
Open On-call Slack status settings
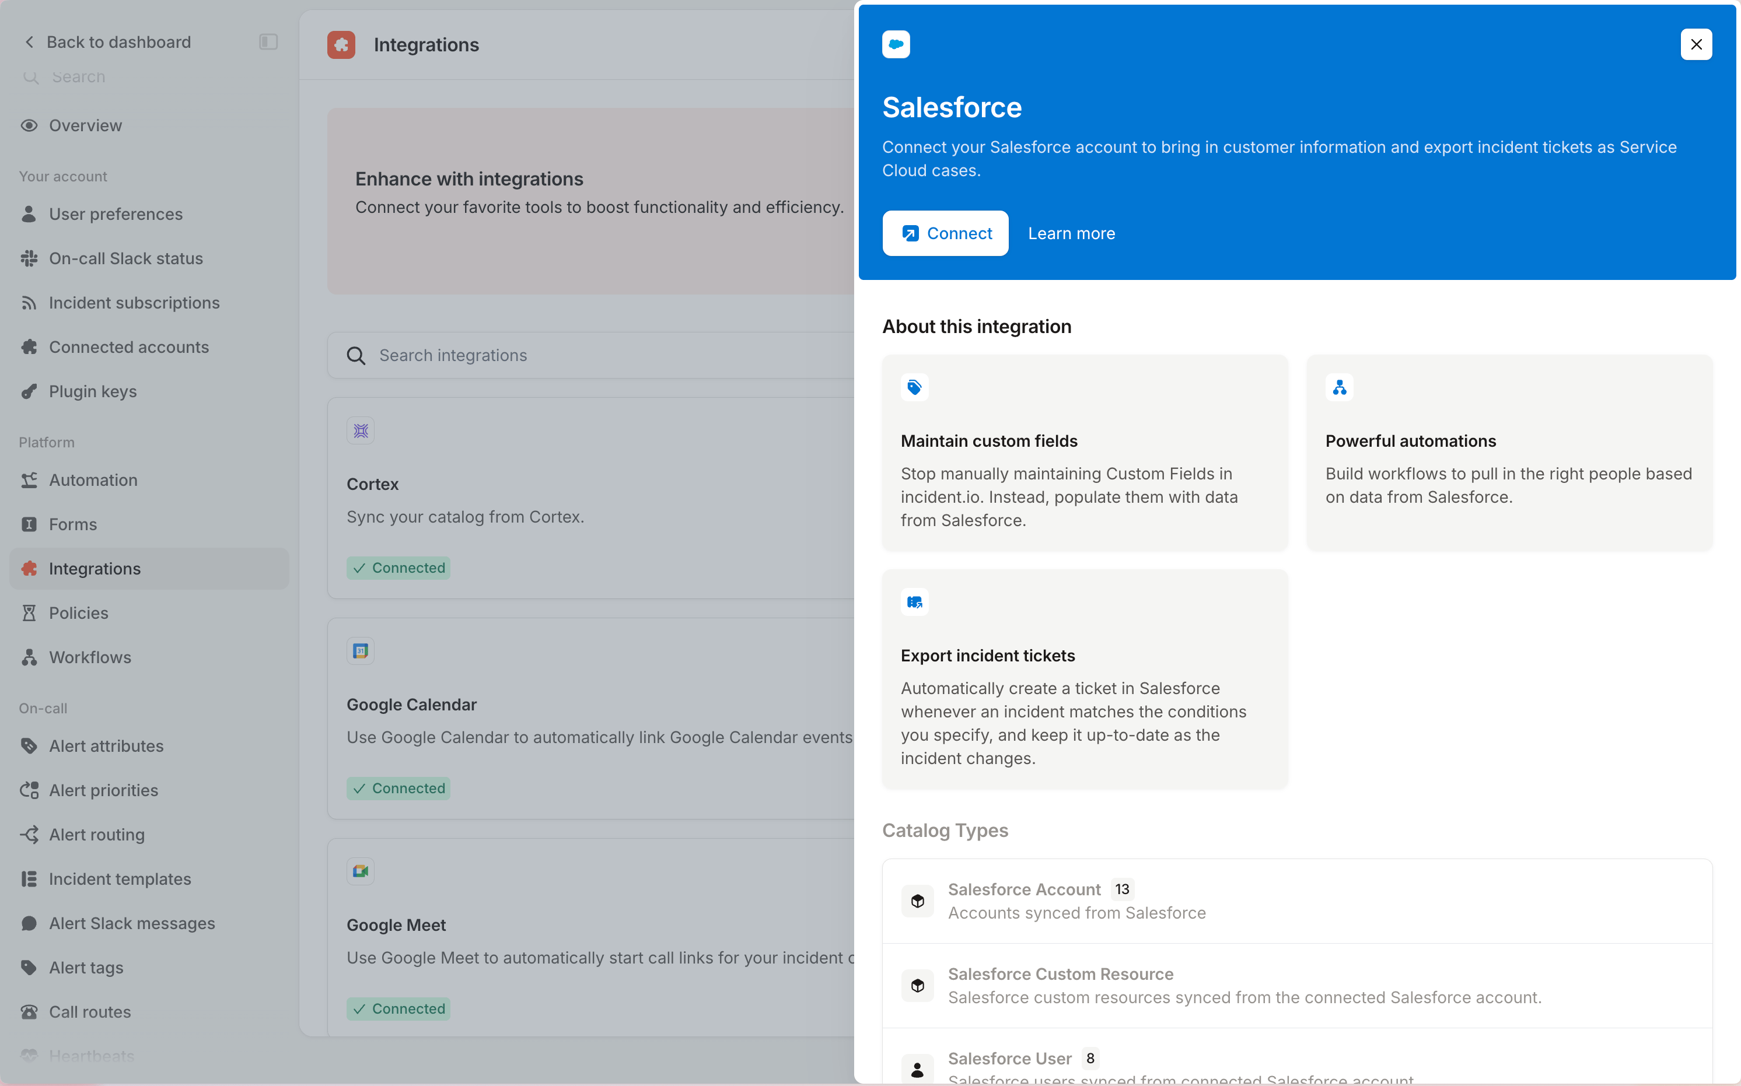149,258
